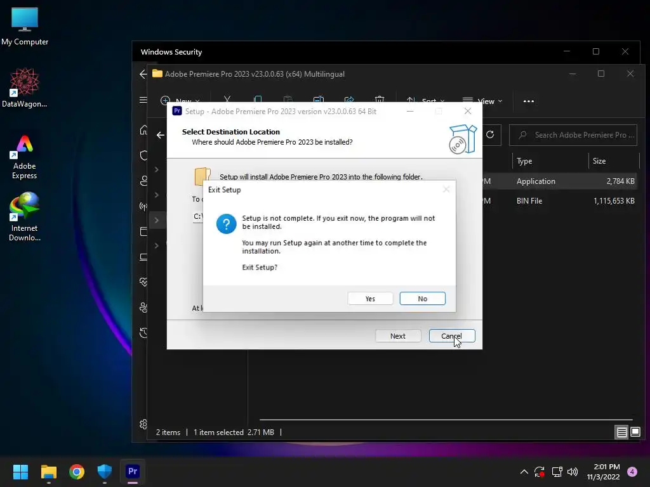Switch Explorer to large thumbnails view
The width and height of the screenshot is (650, 487).
coord(635,432)
